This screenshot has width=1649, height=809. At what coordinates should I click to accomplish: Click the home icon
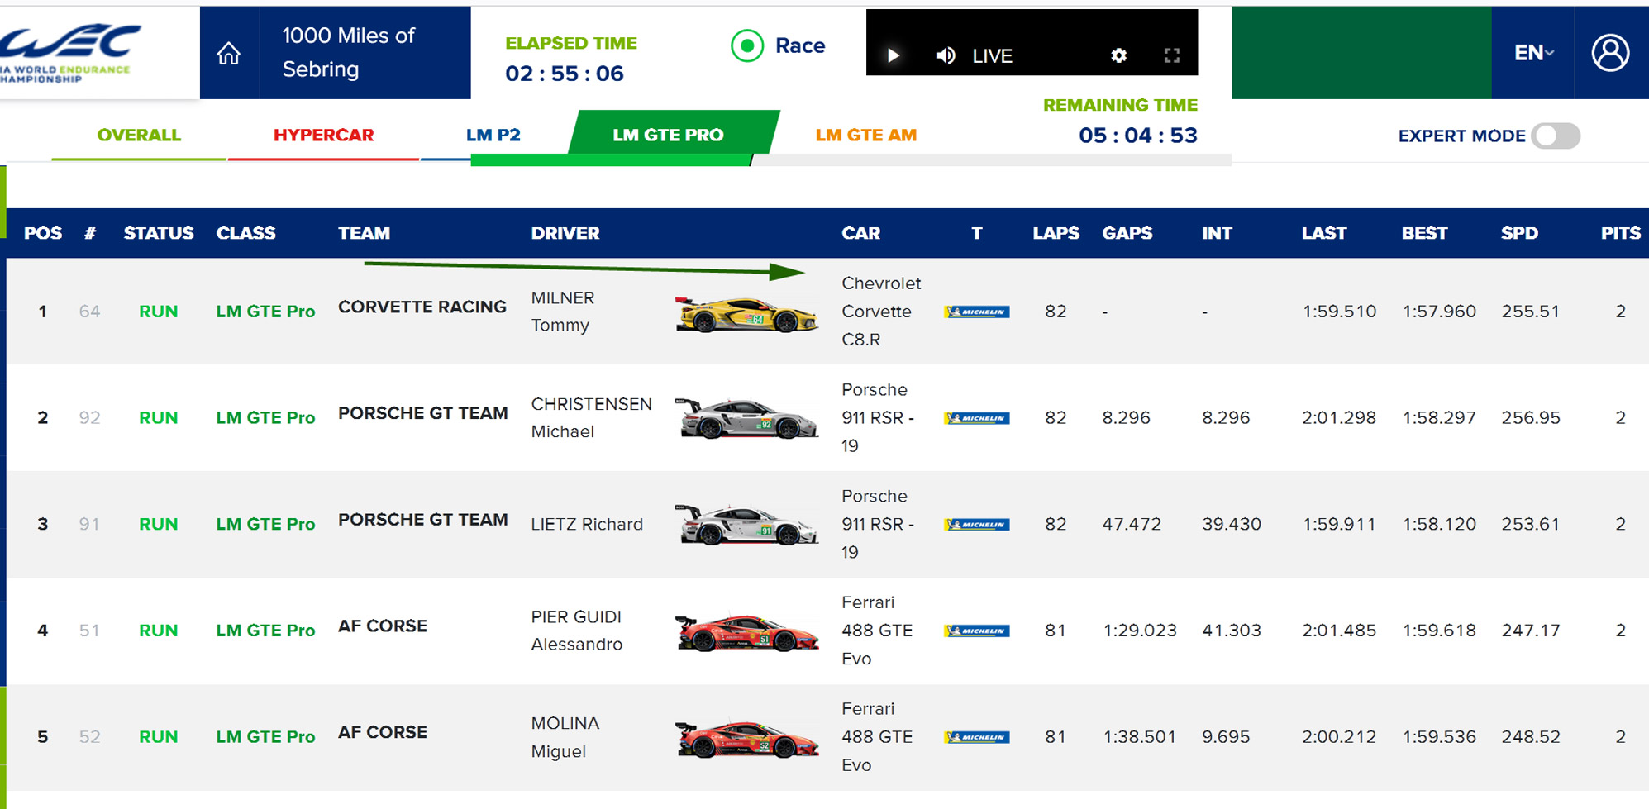point(229,54)
